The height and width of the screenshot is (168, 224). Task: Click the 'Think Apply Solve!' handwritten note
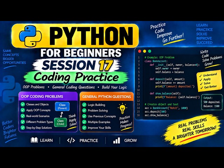pos(73,120)
